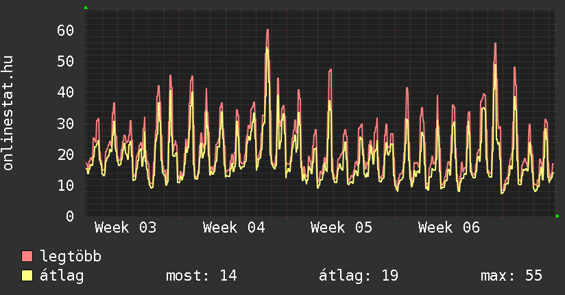This screenshot has height=295, width=565.
Task: Click the yellow átlag legend swatch
Action: point(27,276)
